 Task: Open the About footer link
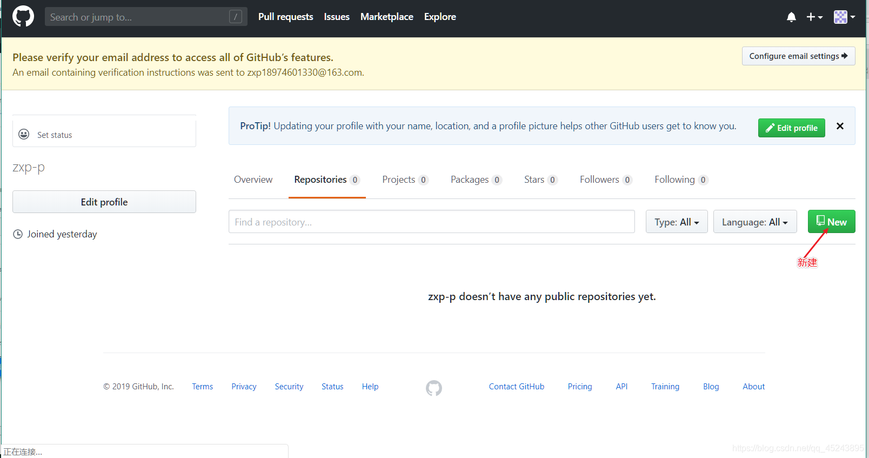[754, 387]
